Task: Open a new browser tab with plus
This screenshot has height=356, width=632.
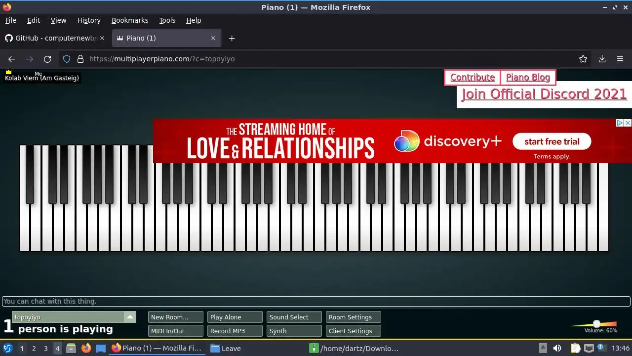Action: 232,38
